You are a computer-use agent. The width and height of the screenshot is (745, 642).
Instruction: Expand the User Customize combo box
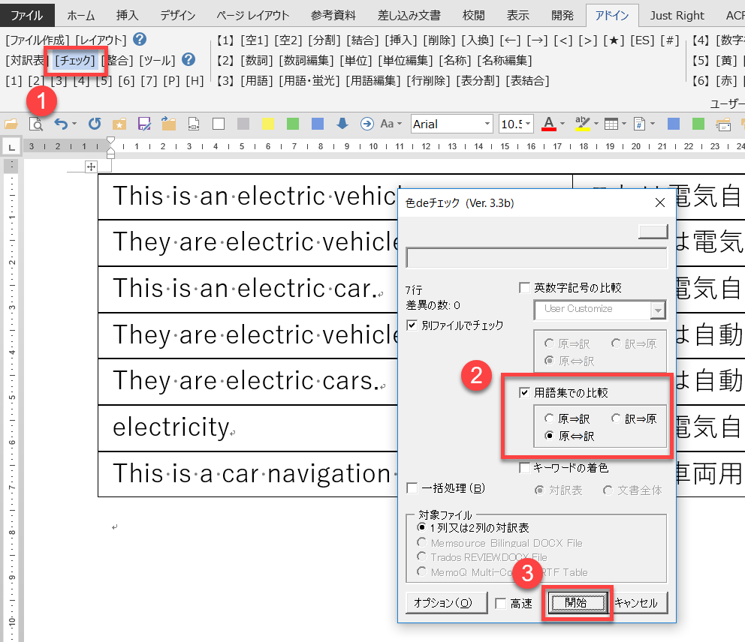tap(658, 310)
